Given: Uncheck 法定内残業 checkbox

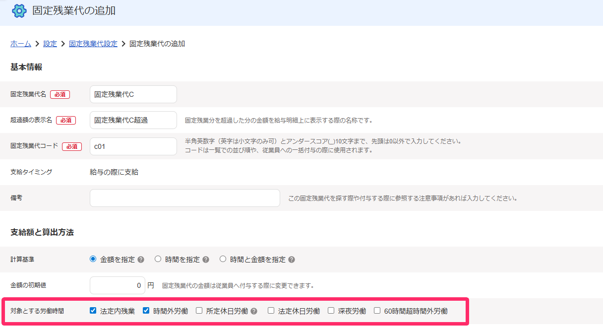Looking at the screenshot, I should click(x=93, y=311).
